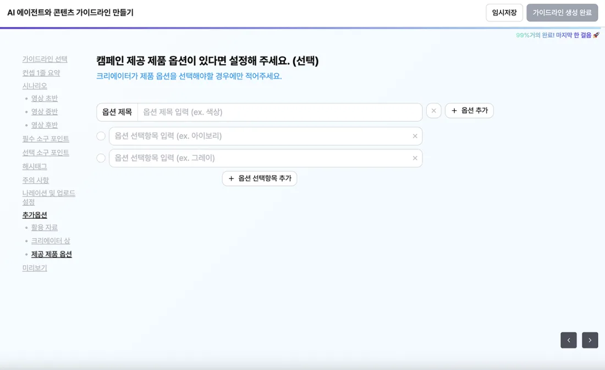Select the radio button for 그레이 row
Viewport: 605px width, 370px height.
point(101,158)
